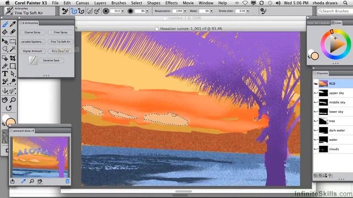Viewport: 353px width, 198px height.
Task: Select the Dodge tool
Action: click(x=13, y=81)
